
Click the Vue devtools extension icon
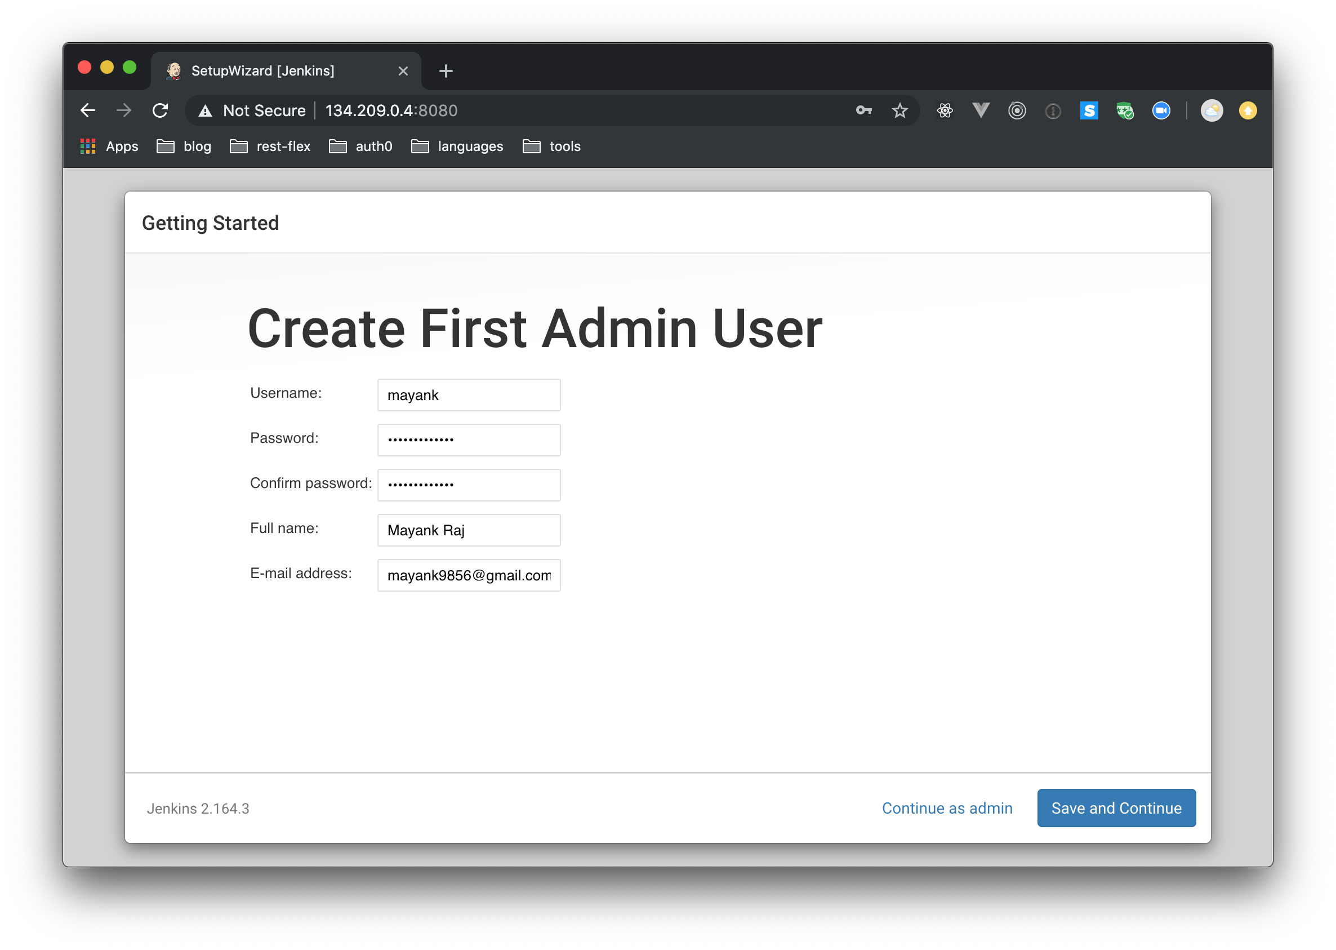pos(981,110)
